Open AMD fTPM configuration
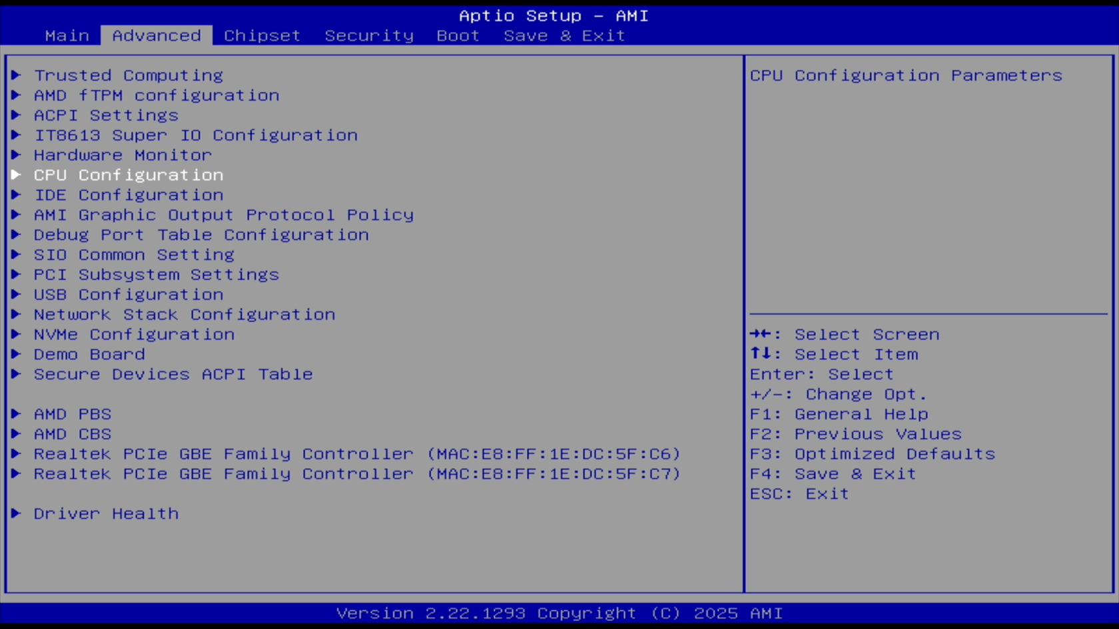The width and height of the screenshot is (1119, 629). (x=157, y=95)
